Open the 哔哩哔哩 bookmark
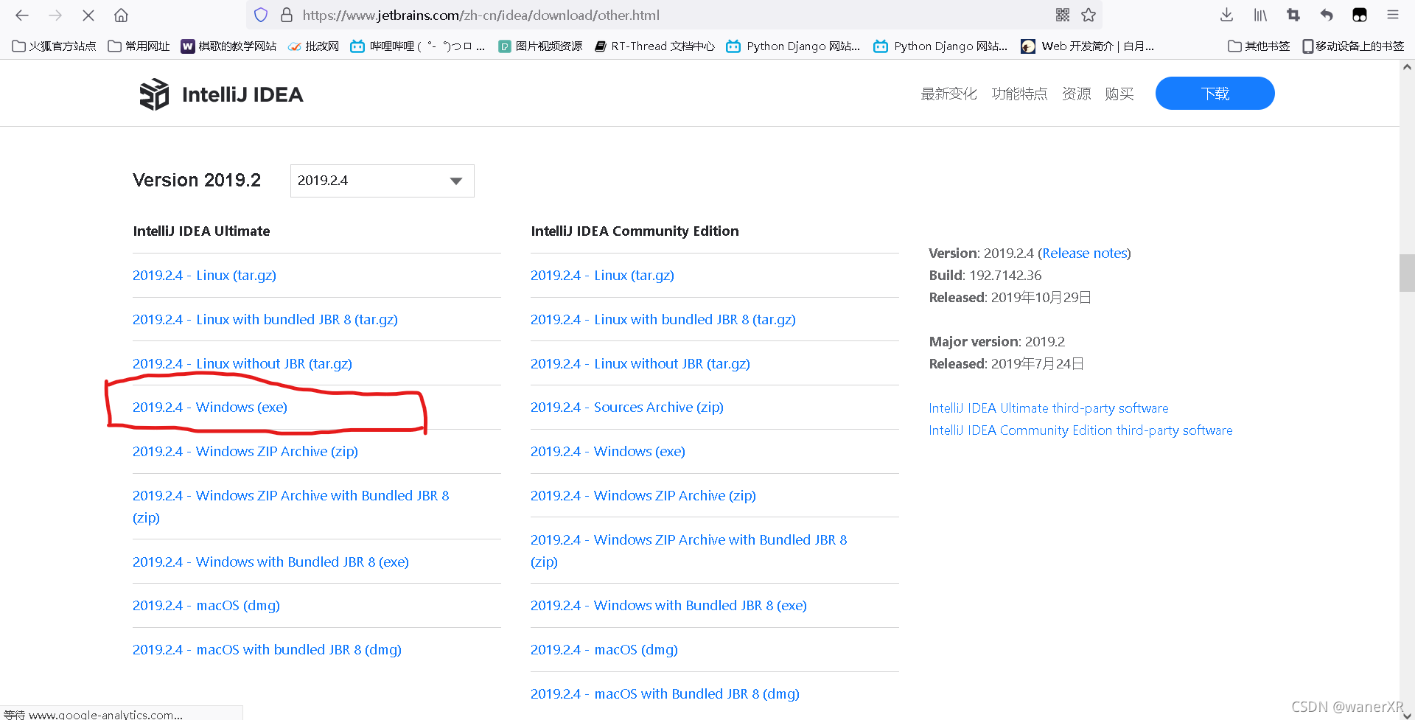 tap(417, 46)
